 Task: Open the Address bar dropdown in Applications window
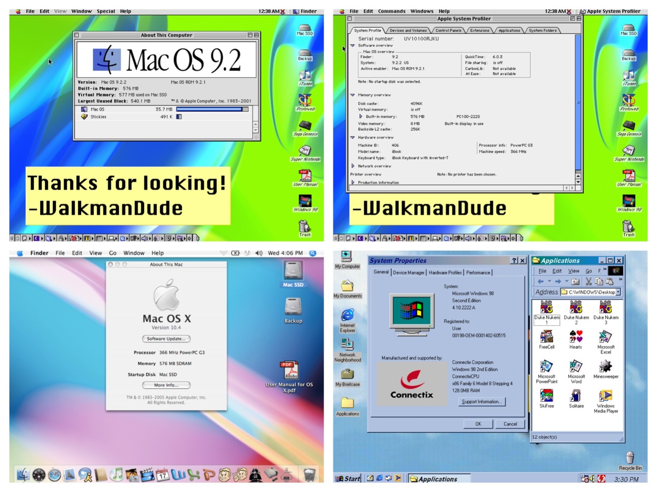click(x=618, y=292)
